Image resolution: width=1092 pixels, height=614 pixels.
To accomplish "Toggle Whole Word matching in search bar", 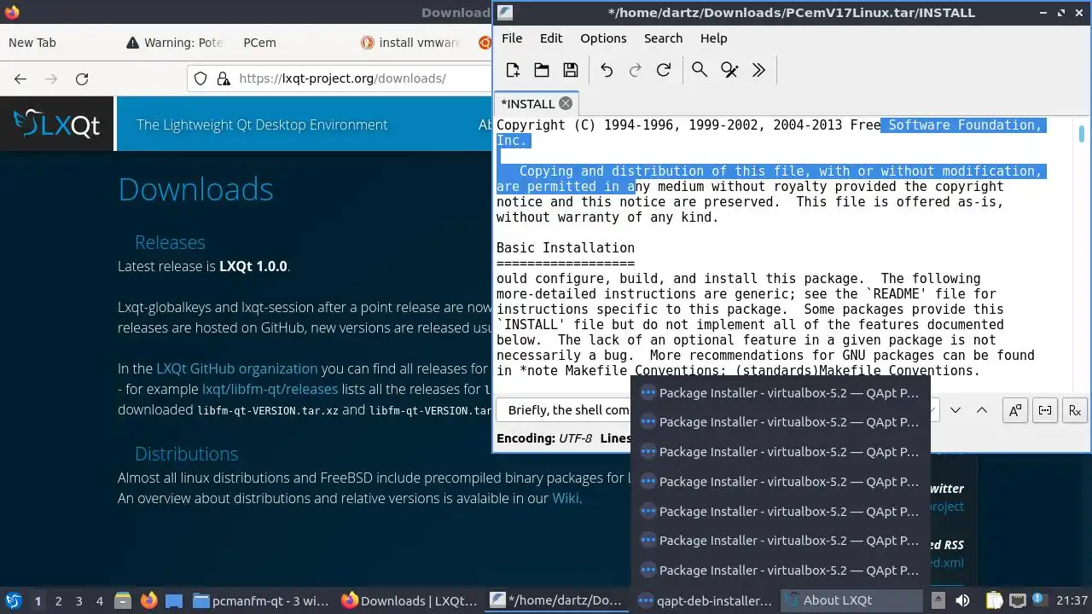I will pyautogui.click(x=1045, y=410).
